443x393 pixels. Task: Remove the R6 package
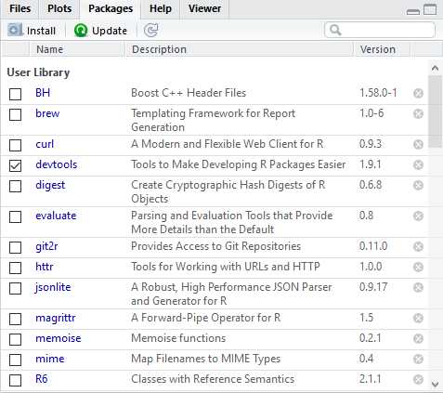click(x=418, y=379)
